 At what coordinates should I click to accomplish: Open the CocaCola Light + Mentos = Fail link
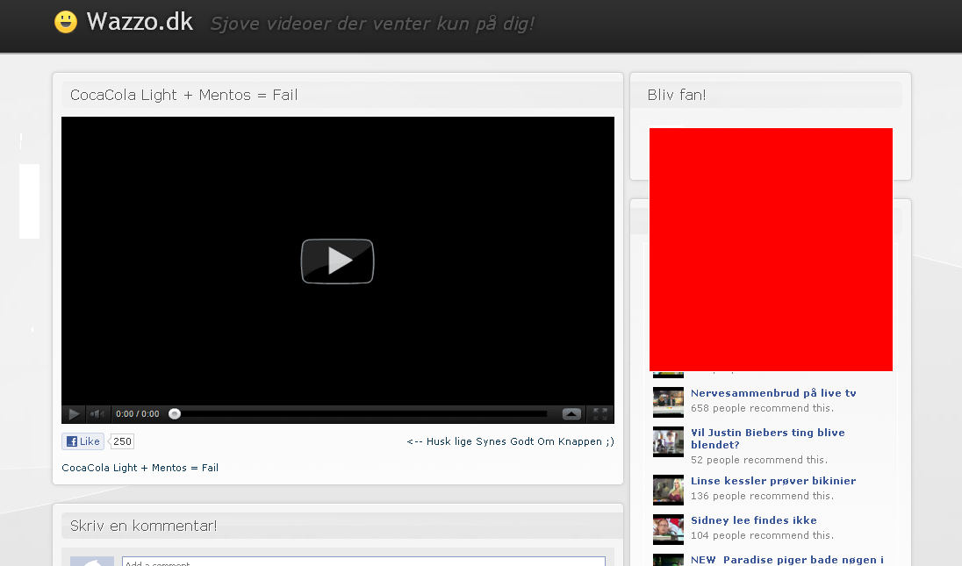pos(140,468)
